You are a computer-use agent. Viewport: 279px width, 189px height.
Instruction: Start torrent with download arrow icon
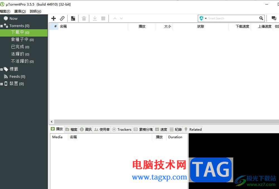[x=95, y=18]
